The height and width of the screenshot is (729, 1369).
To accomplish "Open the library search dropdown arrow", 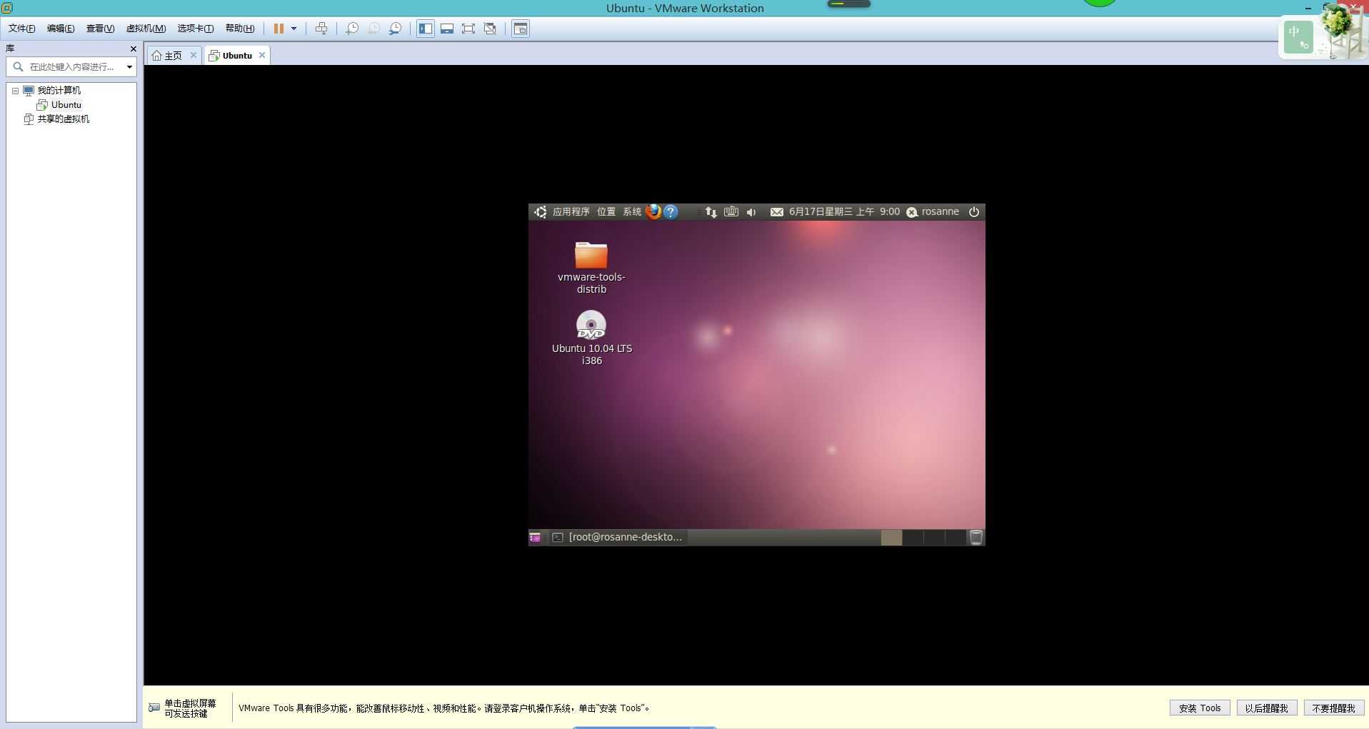I will point(129,66).
